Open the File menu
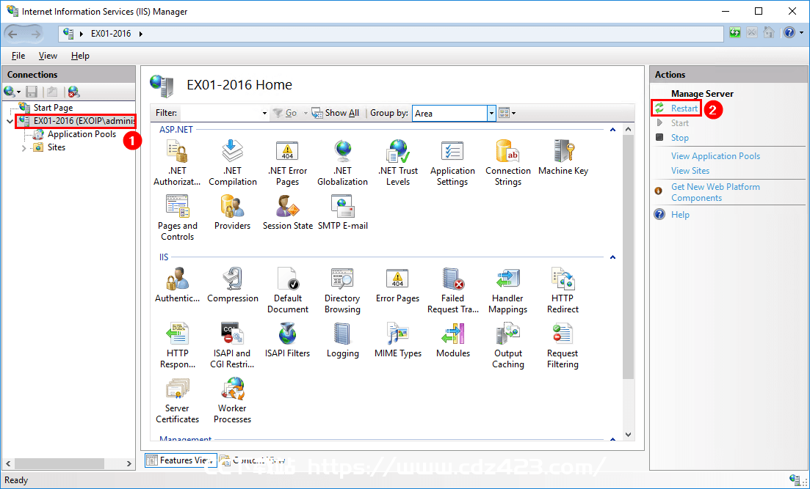810x489 pixels. (18, 55)
